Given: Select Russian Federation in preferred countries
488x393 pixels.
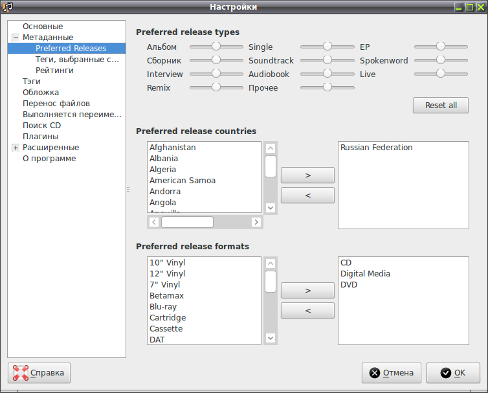Looking at the screenshot, I should pyautogui.click(x=403, y=148).
